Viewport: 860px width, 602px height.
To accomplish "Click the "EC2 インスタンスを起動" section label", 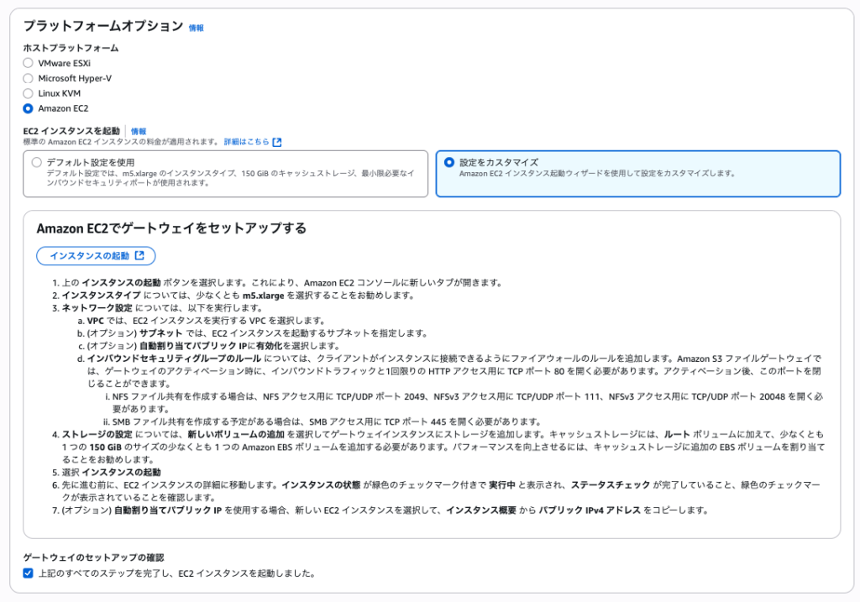I will click(71, 131).
